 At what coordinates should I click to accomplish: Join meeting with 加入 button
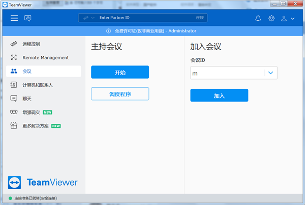(x=219, y=95)
